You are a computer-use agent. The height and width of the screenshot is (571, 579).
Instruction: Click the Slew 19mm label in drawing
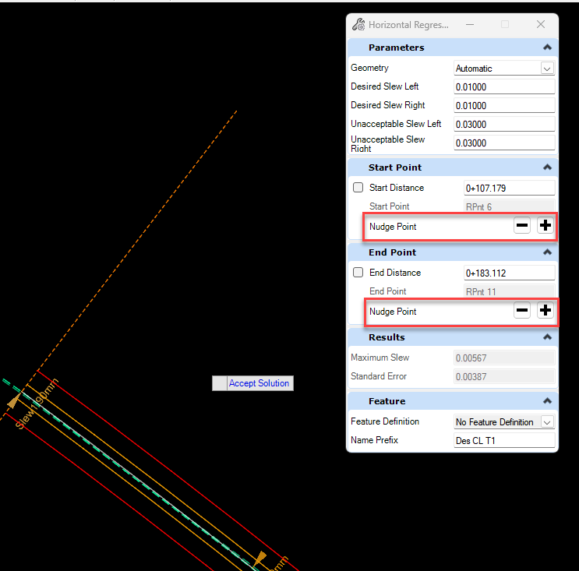37,404
